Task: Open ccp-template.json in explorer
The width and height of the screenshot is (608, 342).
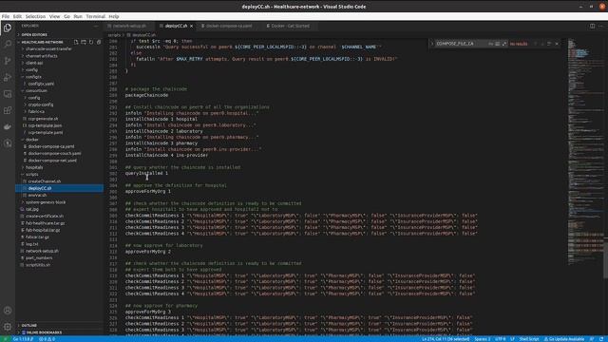Action: 45,125
